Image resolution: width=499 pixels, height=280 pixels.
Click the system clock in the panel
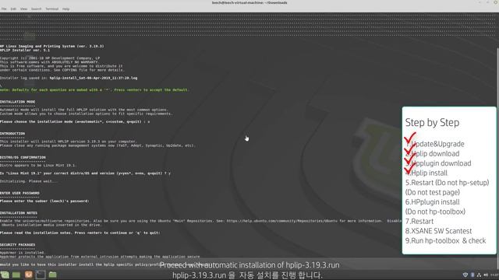point(494,275)
